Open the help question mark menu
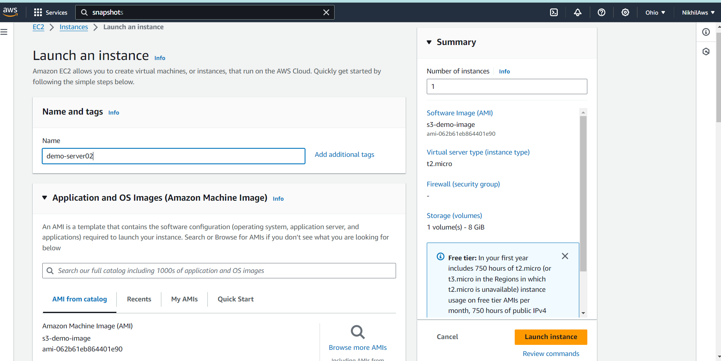 click(x=602, y=12)
